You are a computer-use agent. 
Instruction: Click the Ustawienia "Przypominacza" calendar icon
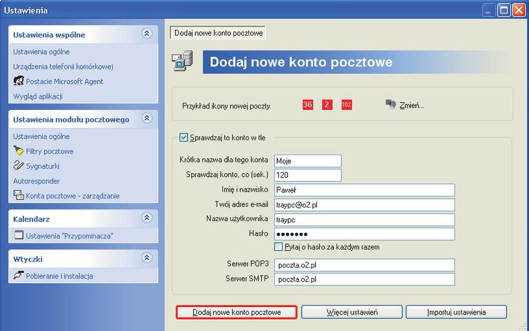tap(19, 235)
